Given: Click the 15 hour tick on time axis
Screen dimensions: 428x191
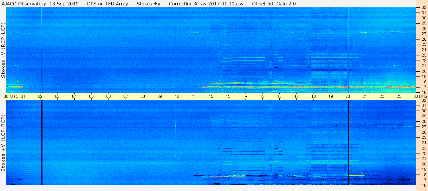Looking at the screenshot, I should pos(262,96).
